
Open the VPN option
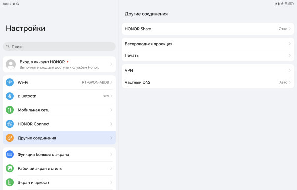tap(208, 70)
